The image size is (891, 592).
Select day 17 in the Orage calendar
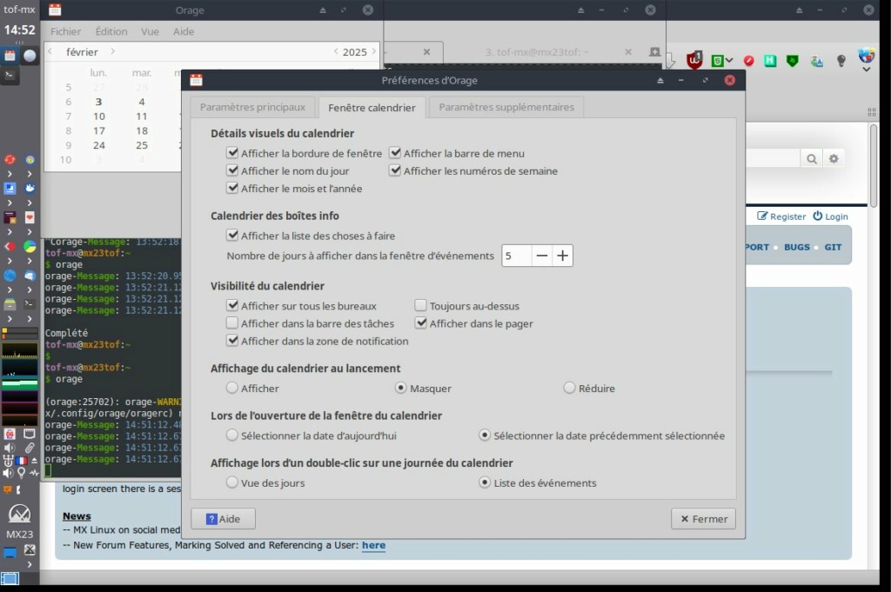pyautogui.click(x=99, y=131)
